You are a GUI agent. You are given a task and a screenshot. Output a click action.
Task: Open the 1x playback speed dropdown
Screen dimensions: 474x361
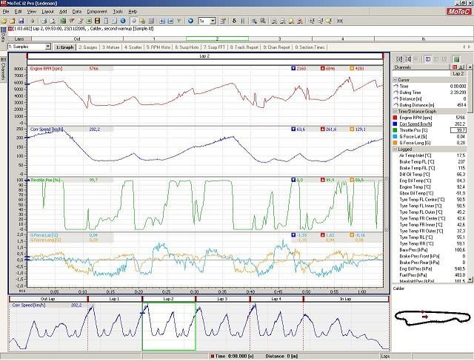click(x=213, y=21)
